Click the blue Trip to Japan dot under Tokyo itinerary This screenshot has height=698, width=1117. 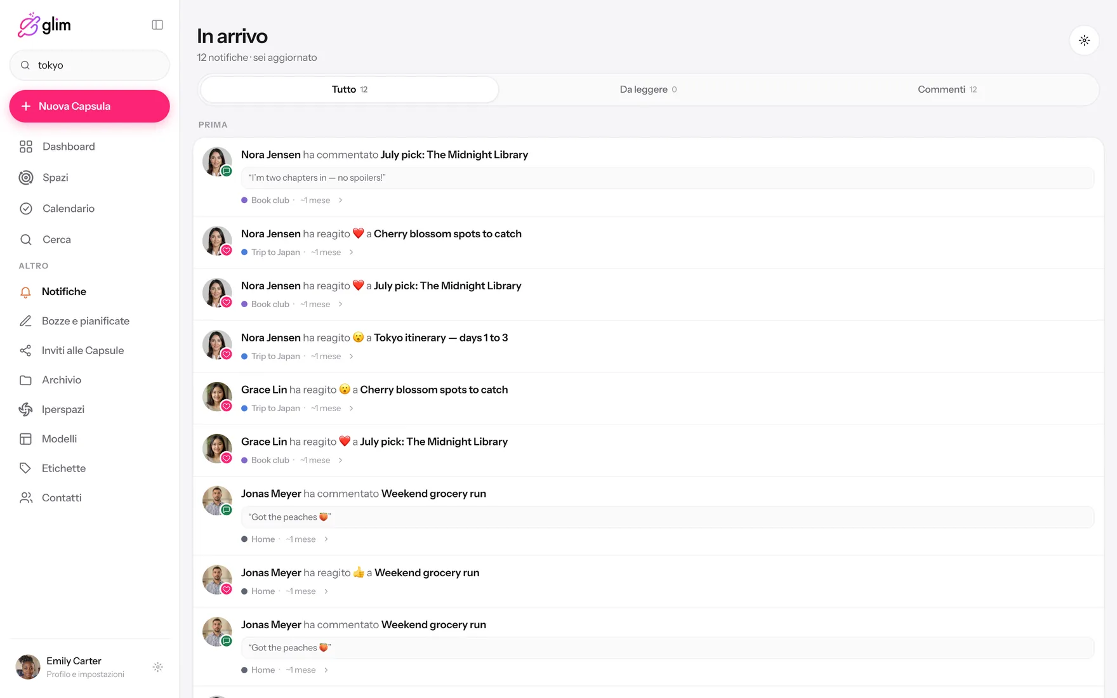(244, 357)
